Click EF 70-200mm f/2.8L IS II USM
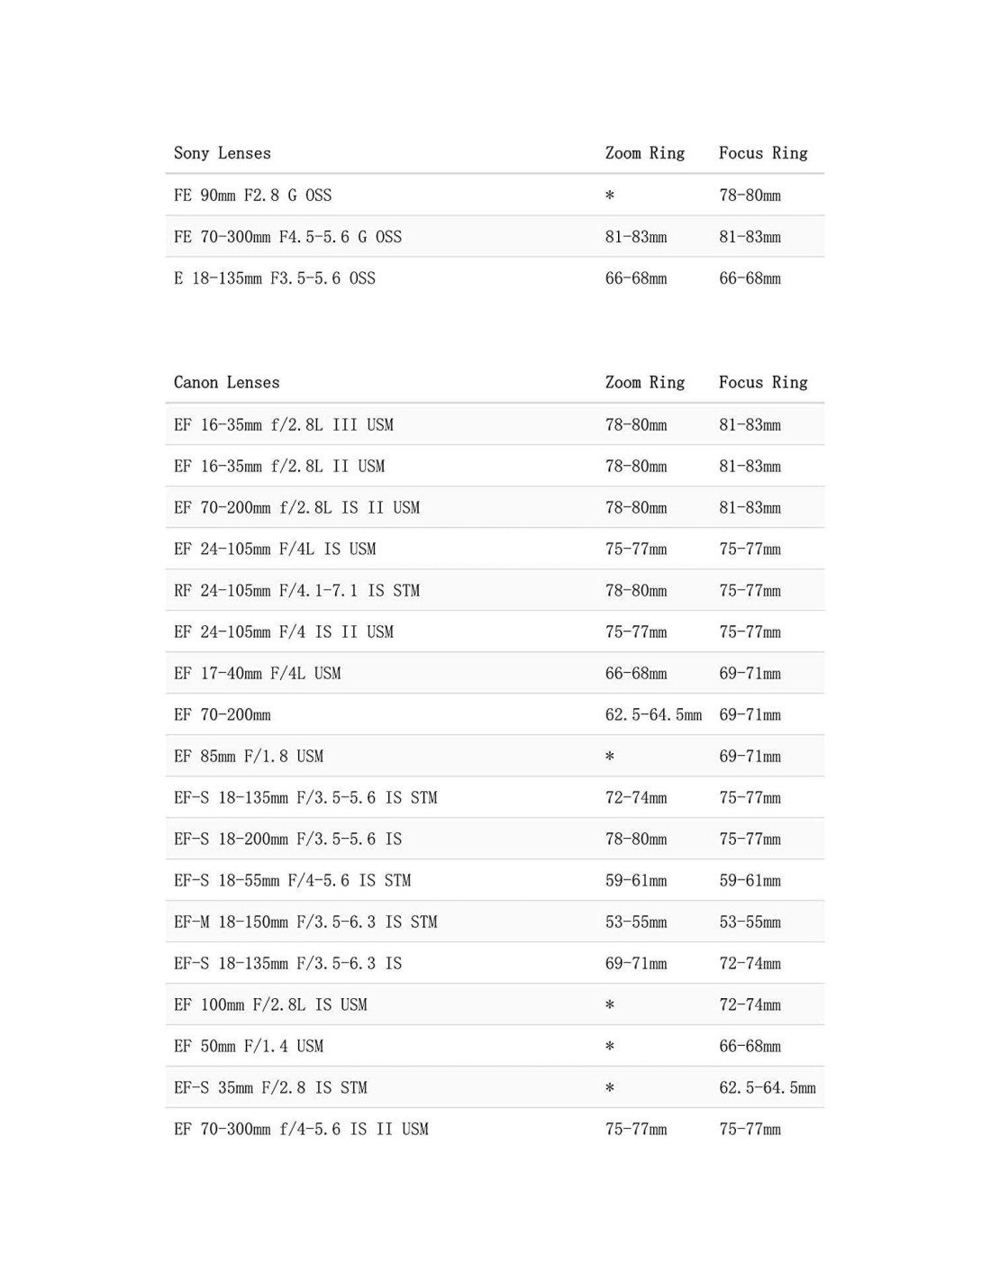 (x=297, y=507)
